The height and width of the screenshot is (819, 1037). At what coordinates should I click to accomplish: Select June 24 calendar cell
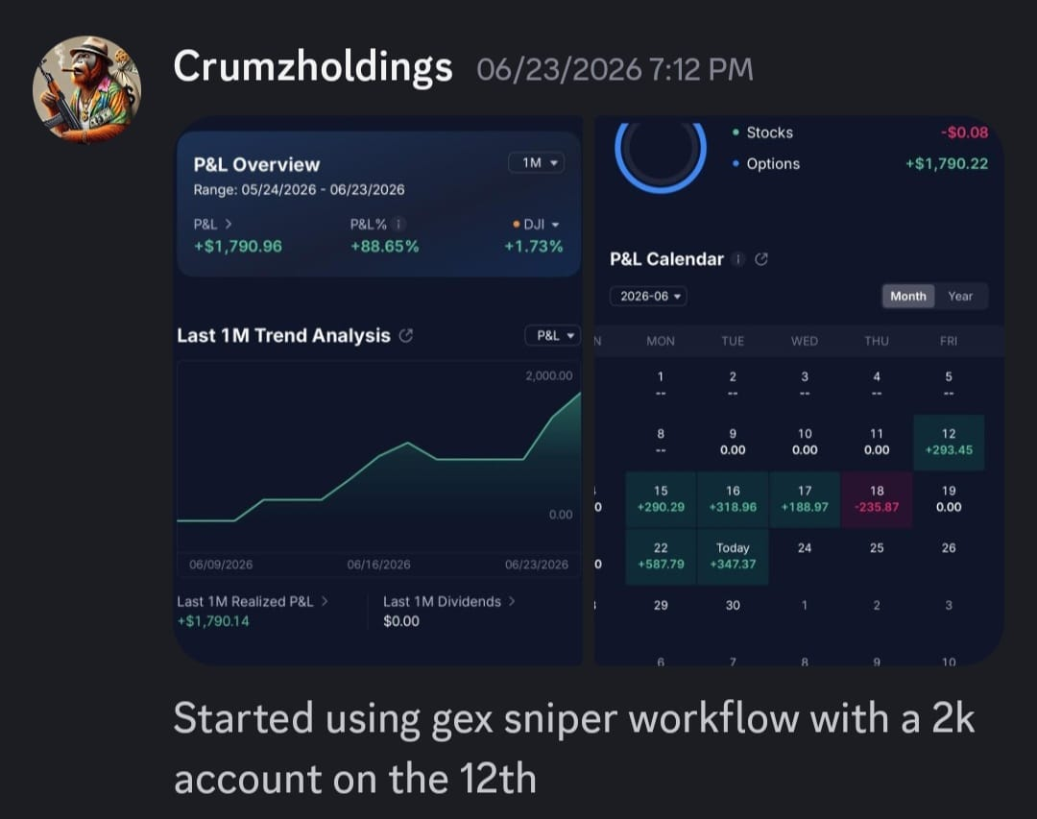tap(805, 556)
